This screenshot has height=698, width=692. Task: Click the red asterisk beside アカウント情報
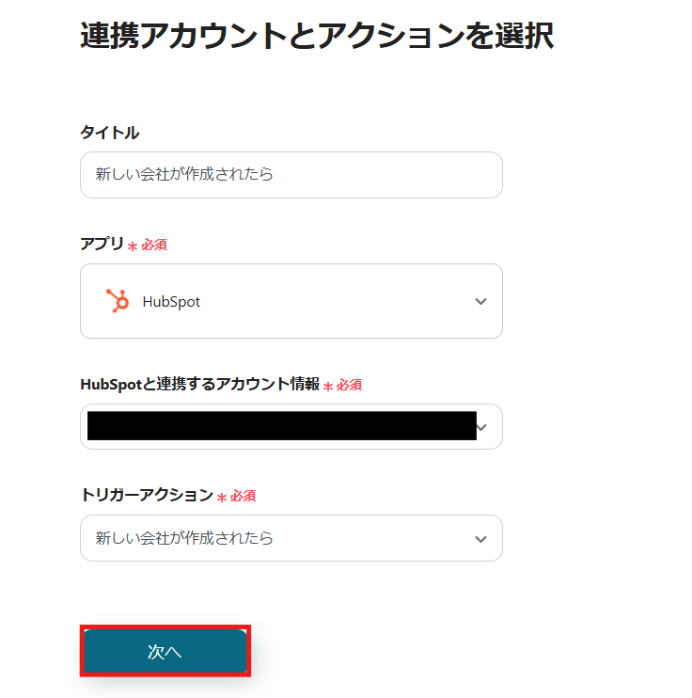328,386
